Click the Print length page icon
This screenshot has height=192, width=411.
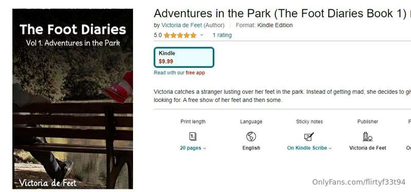click(193, 136)
